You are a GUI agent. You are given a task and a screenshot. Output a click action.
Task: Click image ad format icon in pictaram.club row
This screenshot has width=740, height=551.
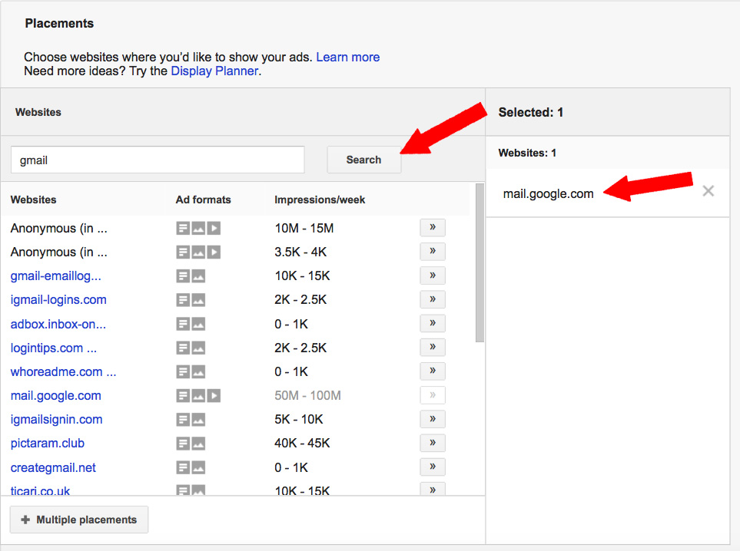(198, 443)
